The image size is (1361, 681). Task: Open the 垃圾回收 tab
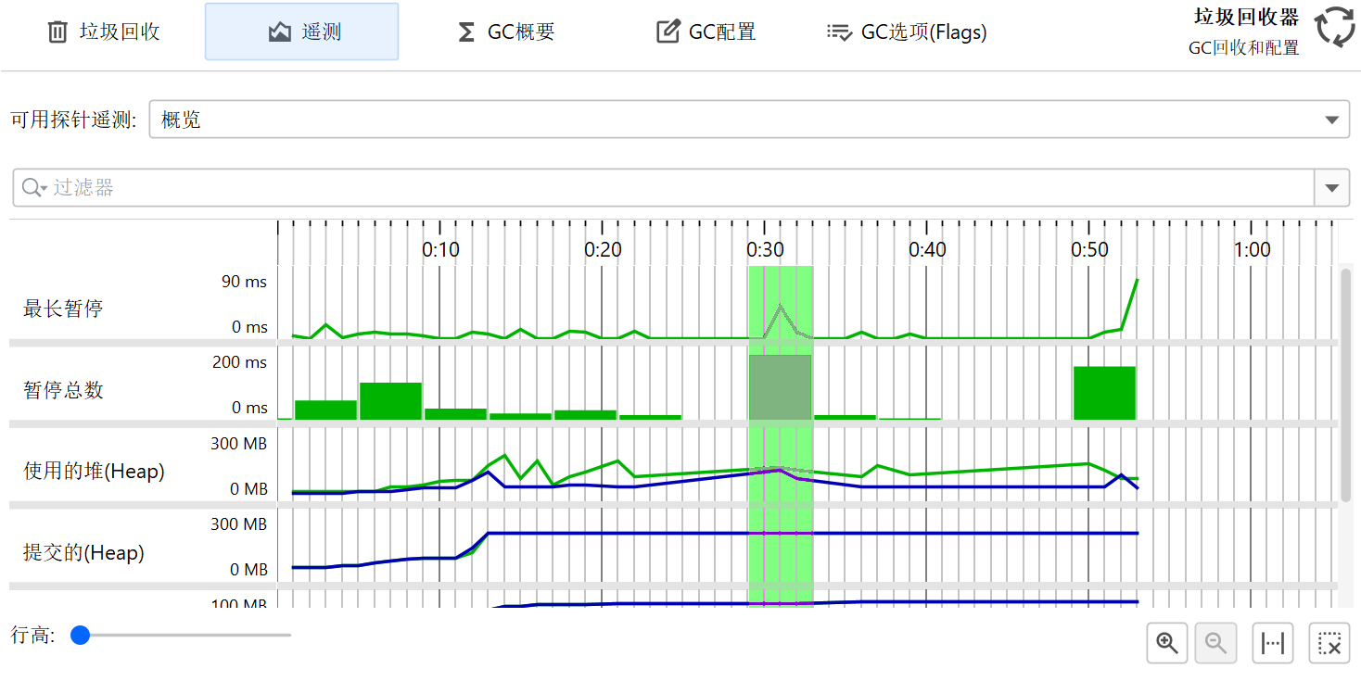(x=104, y=32)
